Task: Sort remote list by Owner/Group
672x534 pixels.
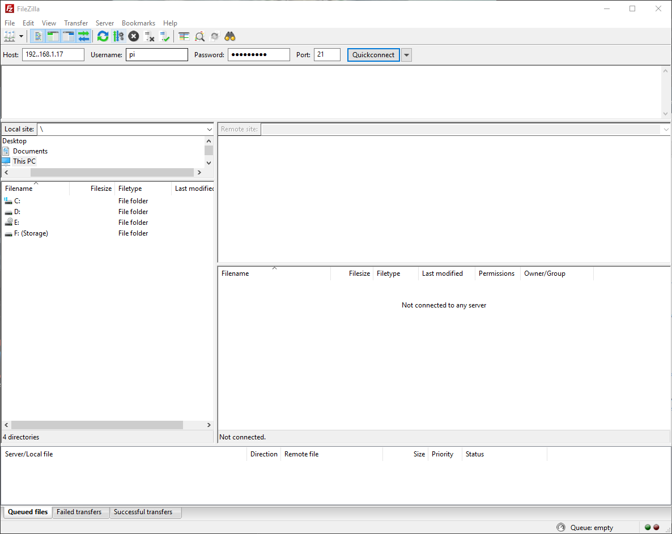Action: (557, 274)
